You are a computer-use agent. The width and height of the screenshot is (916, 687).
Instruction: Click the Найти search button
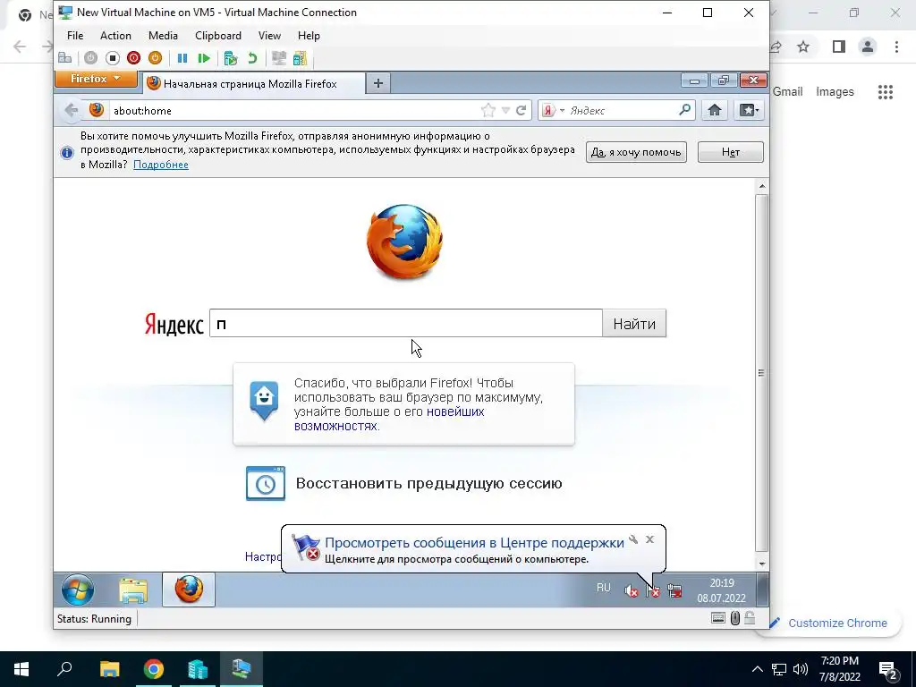coord(634,324)
